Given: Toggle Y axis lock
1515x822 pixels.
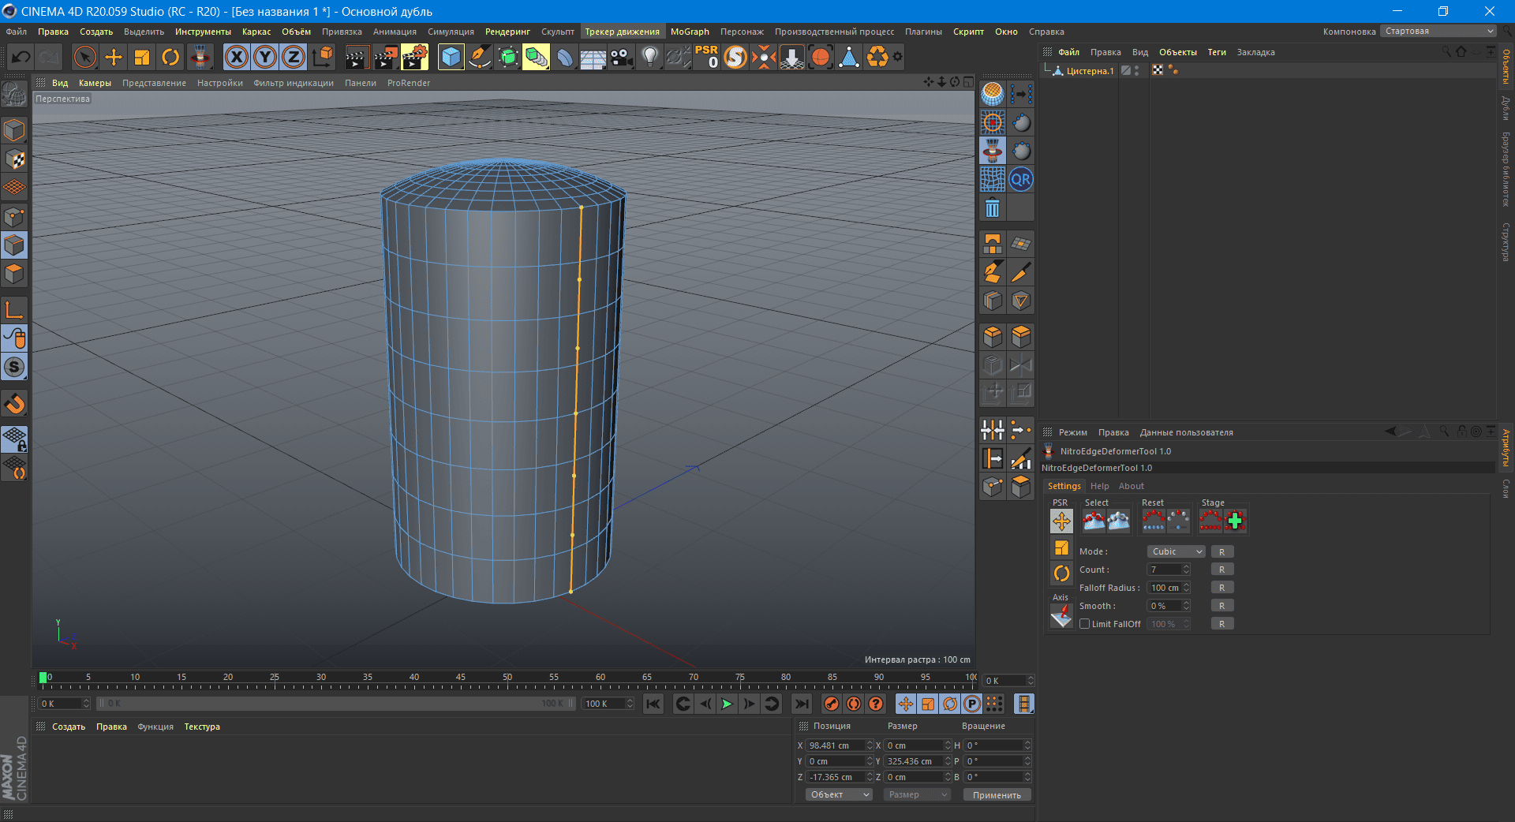Looking at the screenshot, I should pyautogui.click(x=265, y=57).
